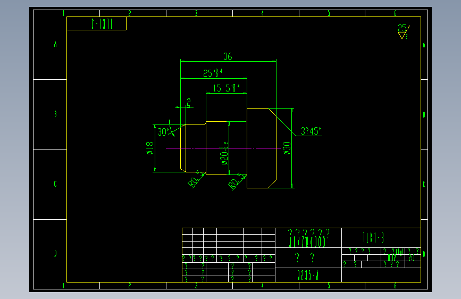Select zone letter C on the left margin

(x=55, y=184)
